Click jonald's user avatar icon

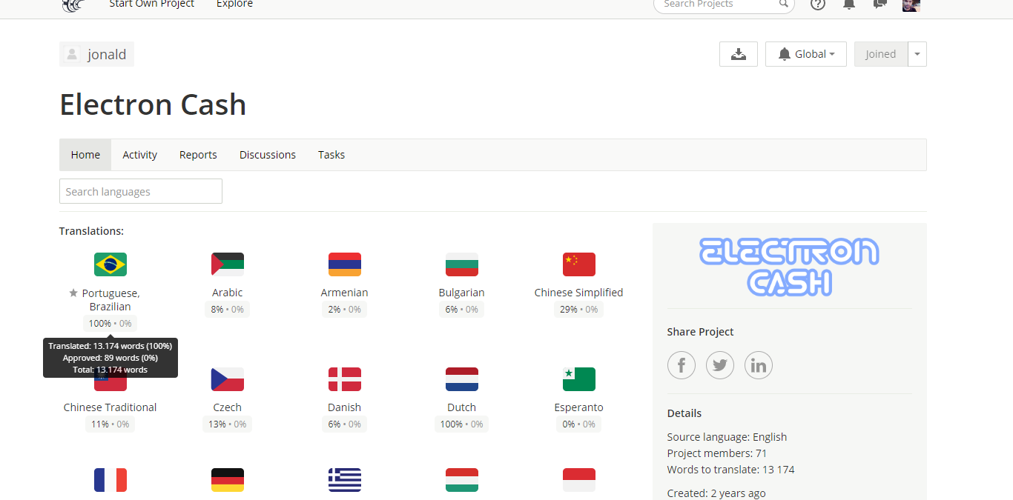72,54
